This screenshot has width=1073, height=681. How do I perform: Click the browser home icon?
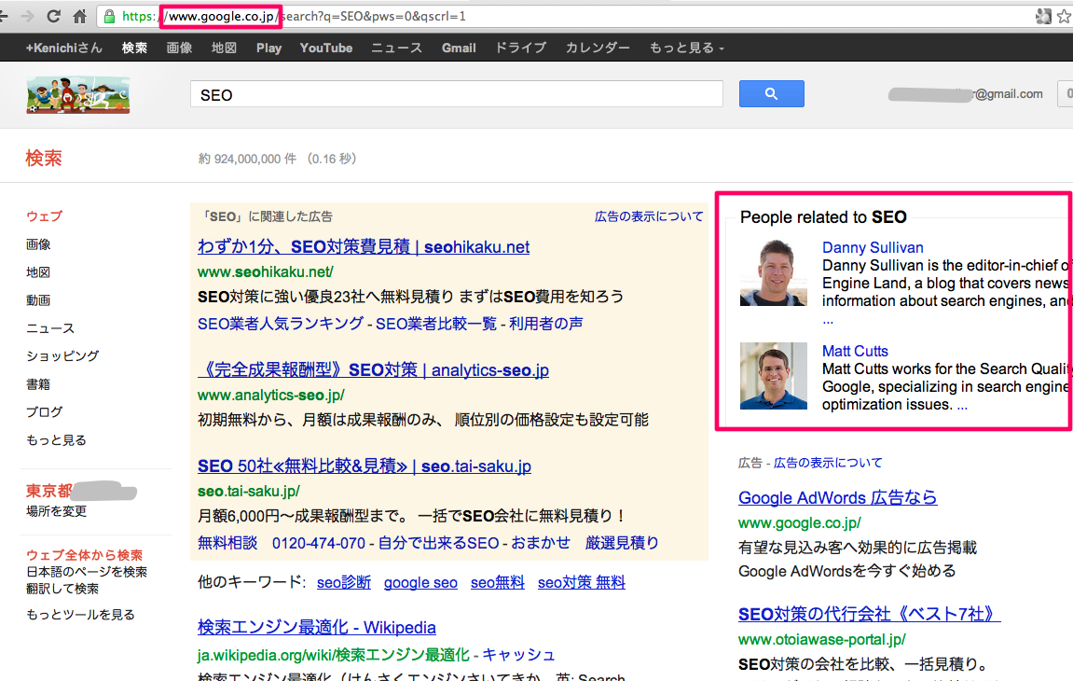(80, 16)
